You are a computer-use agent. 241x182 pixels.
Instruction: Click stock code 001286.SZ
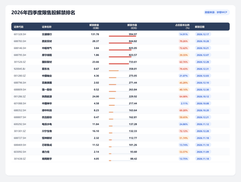point(20,96)
